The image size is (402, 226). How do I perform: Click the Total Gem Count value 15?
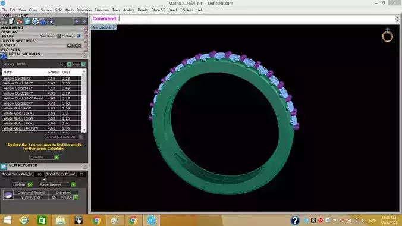coord(81,174)
